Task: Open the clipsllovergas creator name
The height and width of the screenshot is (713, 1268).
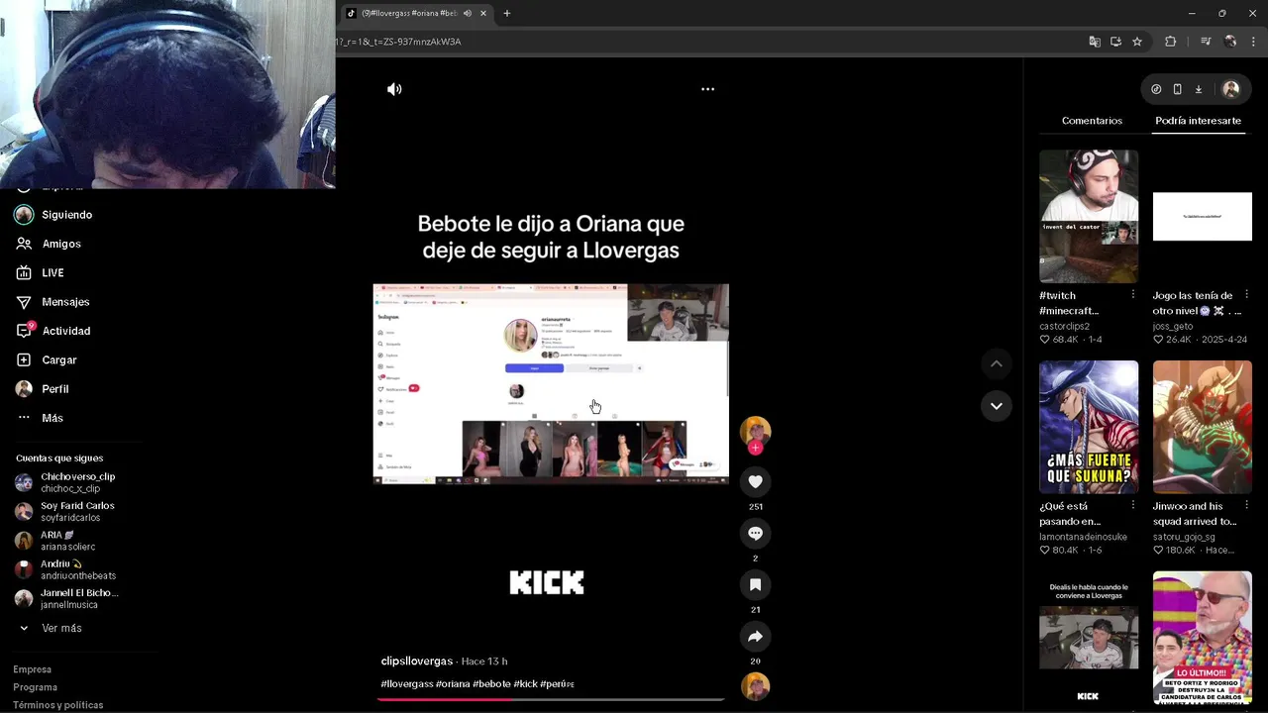Action: coord(416,661)
